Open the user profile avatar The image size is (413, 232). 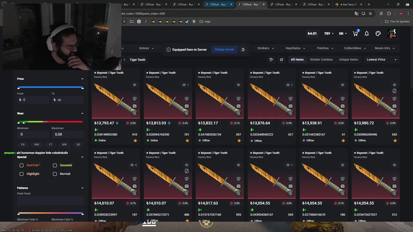(x=391, y=33)
